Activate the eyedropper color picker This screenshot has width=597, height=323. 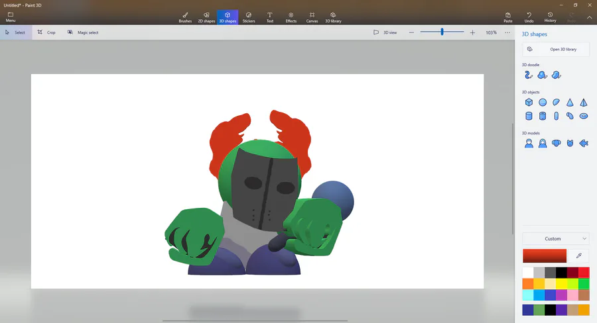pyautogui.click(x=578, y=255)
